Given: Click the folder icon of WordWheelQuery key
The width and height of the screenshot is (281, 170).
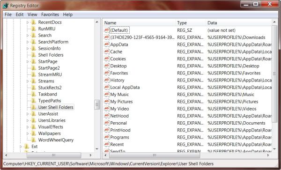Looking at the screenshot, I should (34, 140).
